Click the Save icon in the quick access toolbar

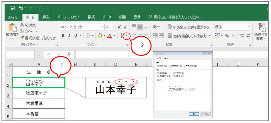tap(13, 8)
